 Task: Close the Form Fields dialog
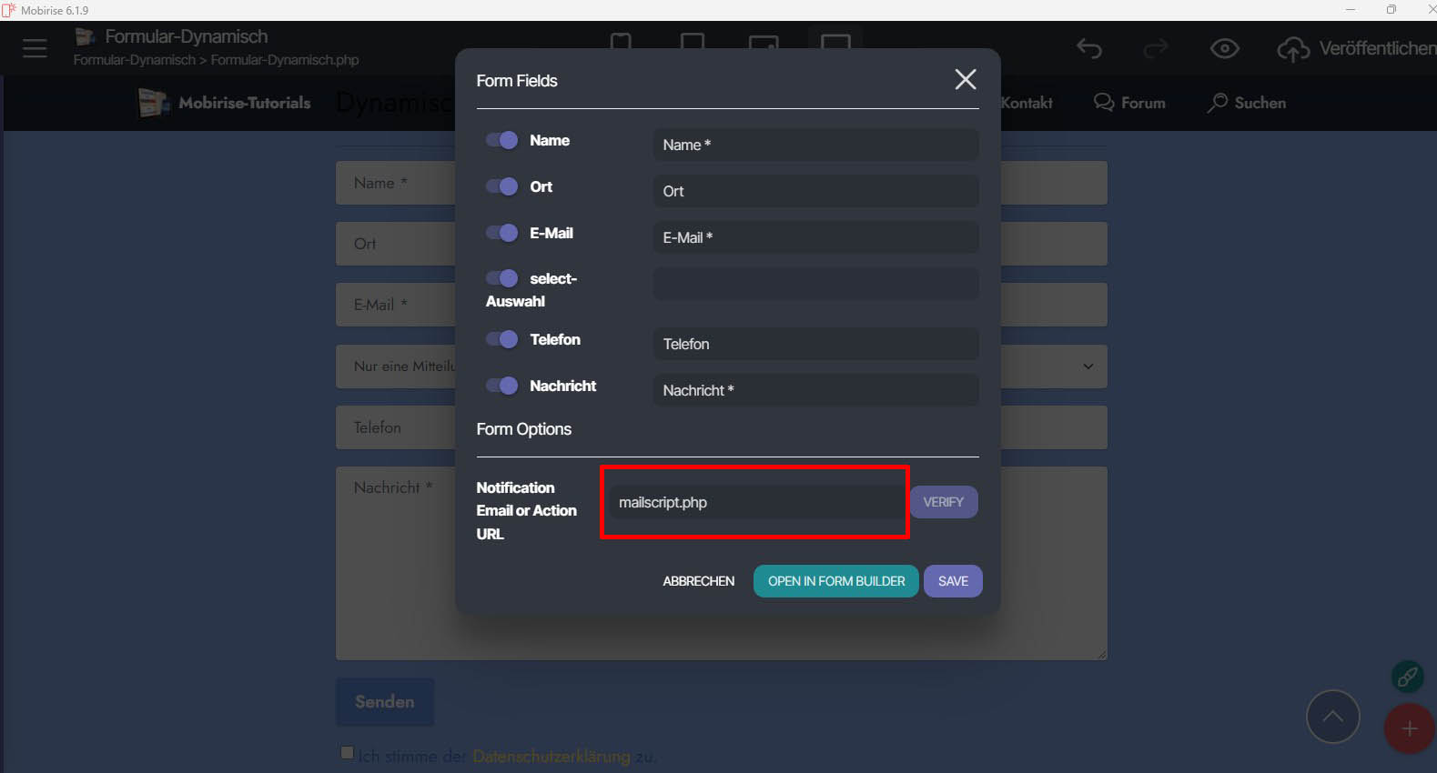965,80
